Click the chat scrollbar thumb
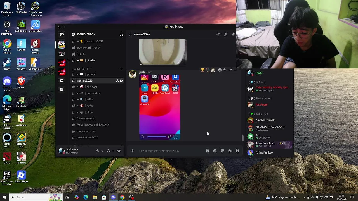Screen dimensions: 358x201 242,138
